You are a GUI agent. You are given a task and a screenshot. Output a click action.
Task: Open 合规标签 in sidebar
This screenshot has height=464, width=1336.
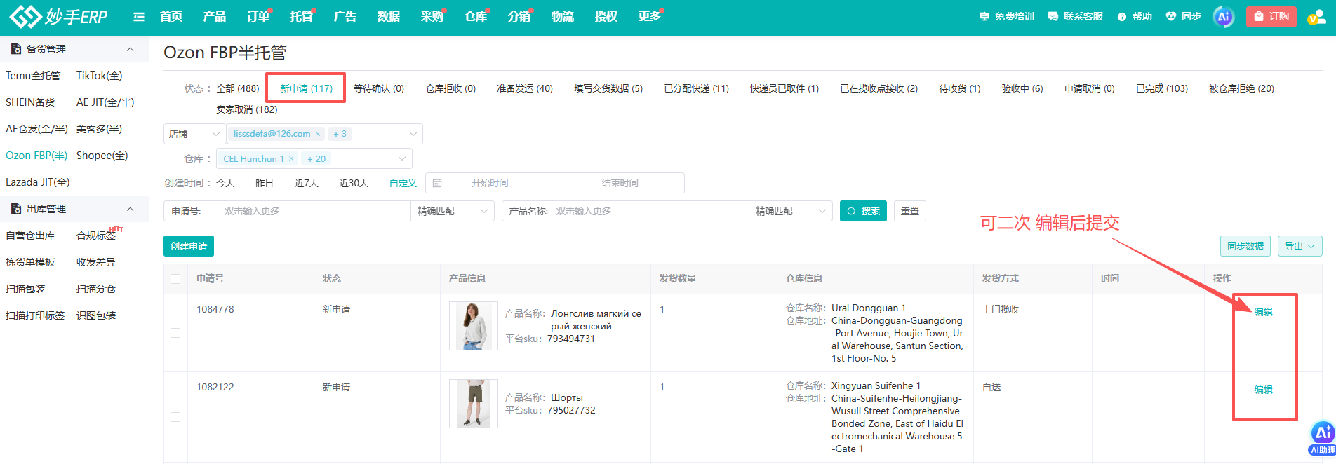click(96, 236)
